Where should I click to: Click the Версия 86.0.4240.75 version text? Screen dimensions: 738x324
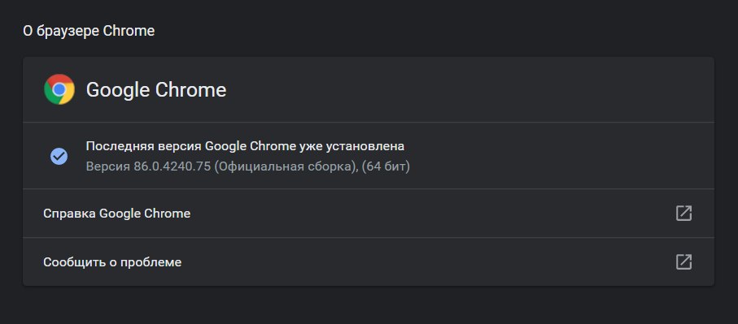coord(247,166)
